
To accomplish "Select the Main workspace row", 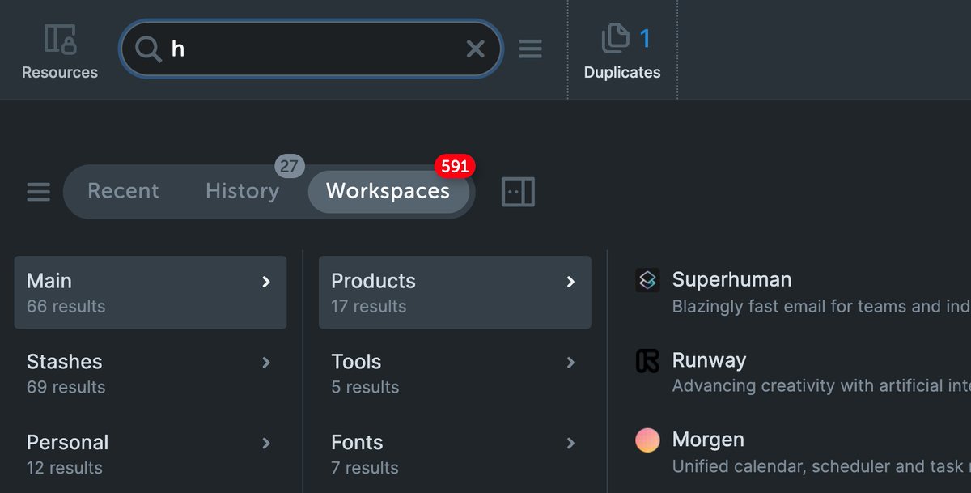I will (151, 292).
